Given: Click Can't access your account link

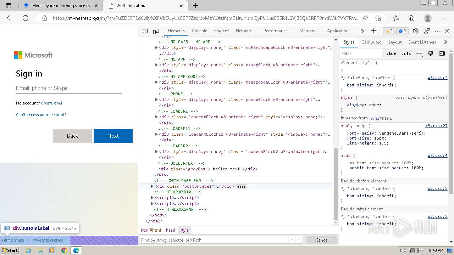Looking at the screenshot, I should pyautogui.click(x=41, y=115).
